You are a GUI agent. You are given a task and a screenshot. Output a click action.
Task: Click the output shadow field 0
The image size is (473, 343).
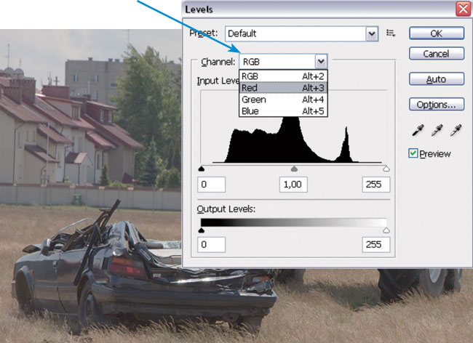click(x=211, y=244)
